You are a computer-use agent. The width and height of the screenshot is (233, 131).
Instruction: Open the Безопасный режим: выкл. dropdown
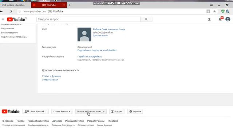91,111
